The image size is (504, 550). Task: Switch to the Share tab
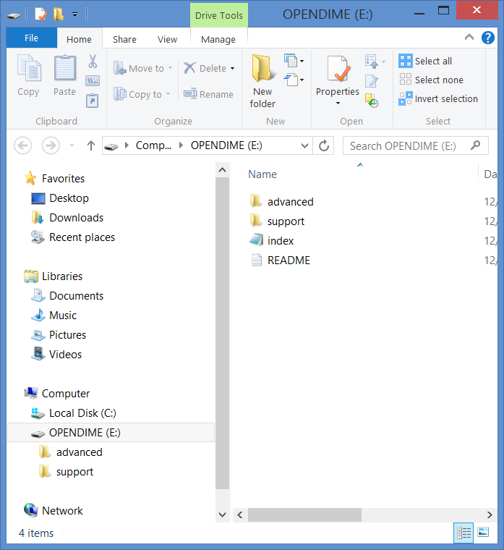(124, 39)
